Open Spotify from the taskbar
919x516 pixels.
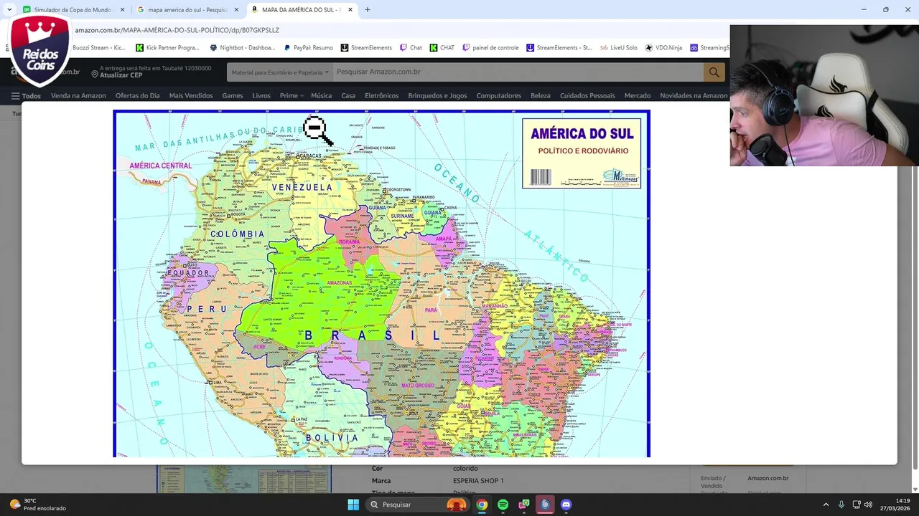point(503,505)
